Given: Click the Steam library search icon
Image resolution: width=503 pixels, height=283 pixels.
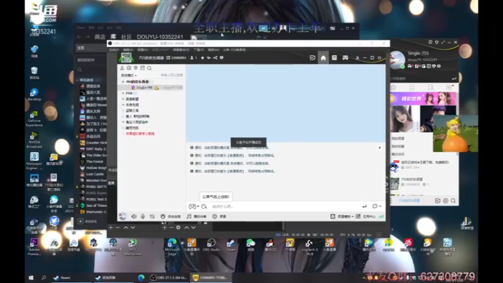Looking at the screenshot, I should [80, 70].
